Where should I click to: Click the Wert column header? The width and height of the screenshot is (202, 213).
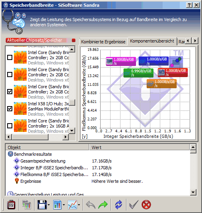click(139, 147)
